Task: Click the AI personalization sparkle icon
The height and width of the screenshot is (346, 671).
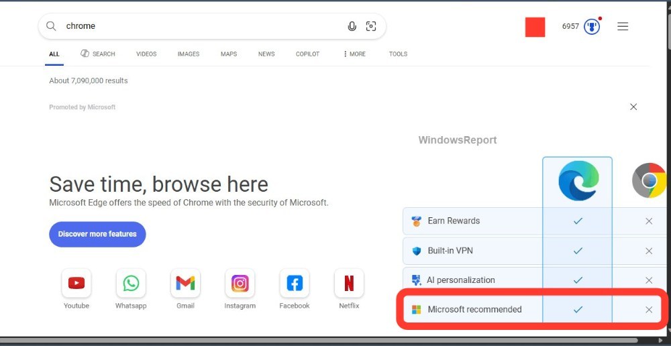Action: point(416,280)
